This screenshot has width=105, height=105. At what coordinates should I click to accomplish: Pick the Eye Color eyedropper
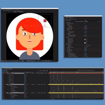(87, 43)
